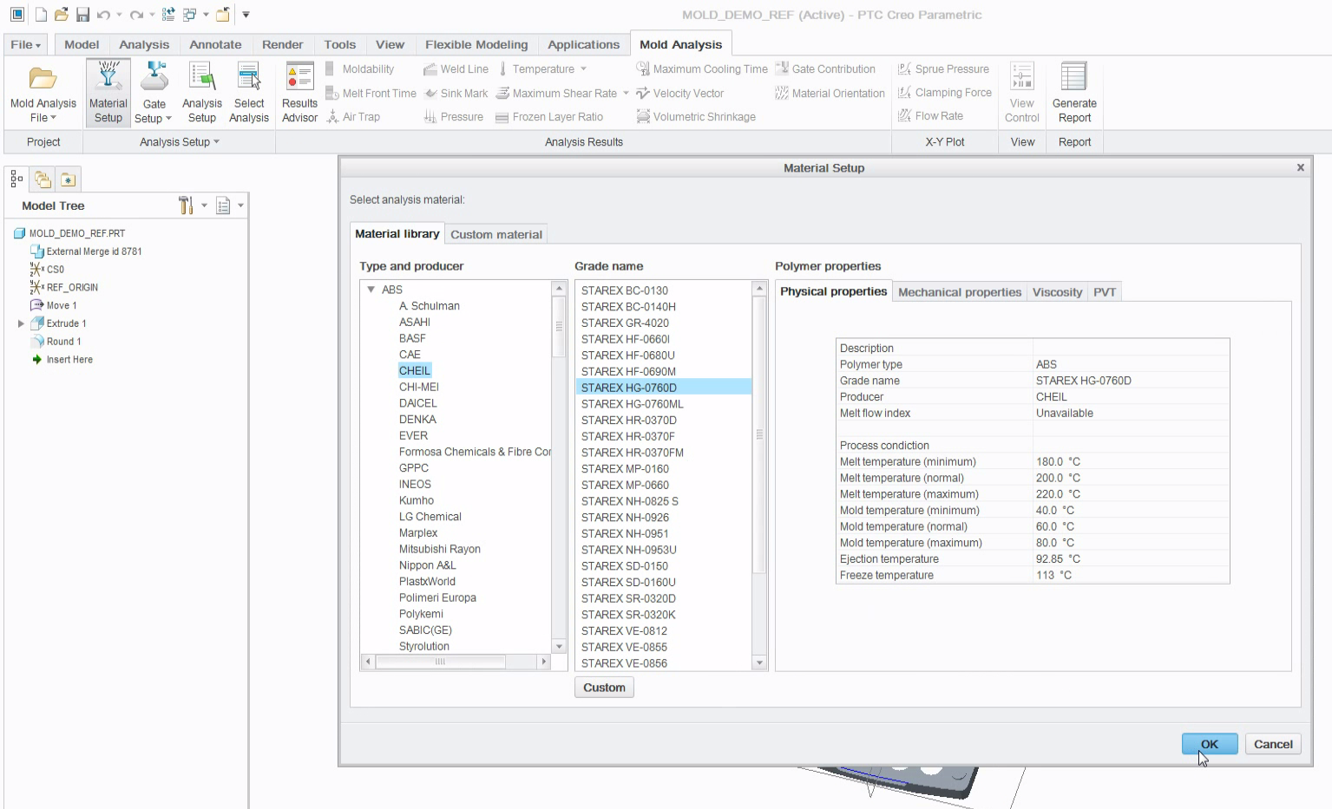
Task: Show Material Orientation result
Action: (830, 93)
